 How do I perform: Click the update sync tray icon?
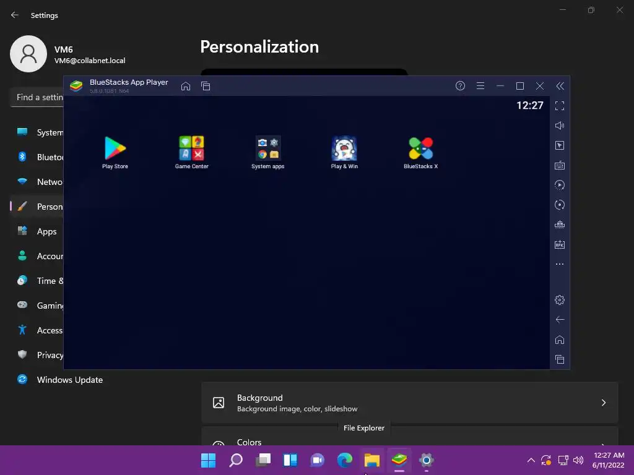pyautogui.click(x=546, y=460)
